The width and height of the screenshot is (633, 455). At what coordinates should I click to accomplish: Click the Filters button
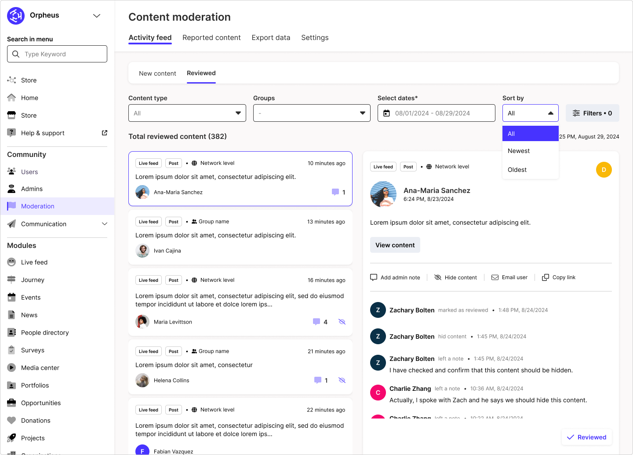(x=592, y=113)
